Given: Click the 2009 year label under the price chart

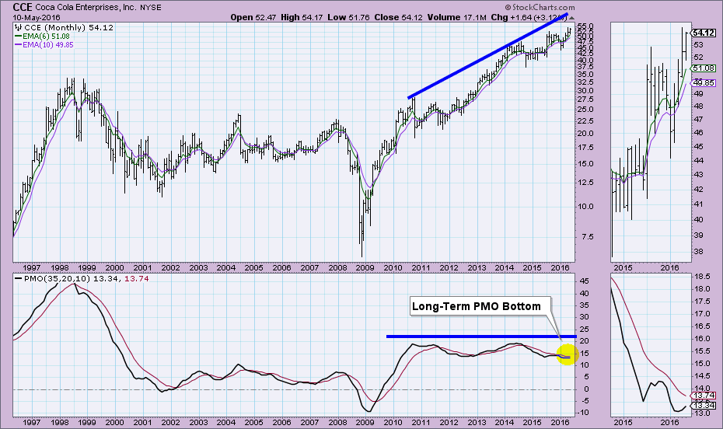Looking at the screenshot, I should coord(365,267).
